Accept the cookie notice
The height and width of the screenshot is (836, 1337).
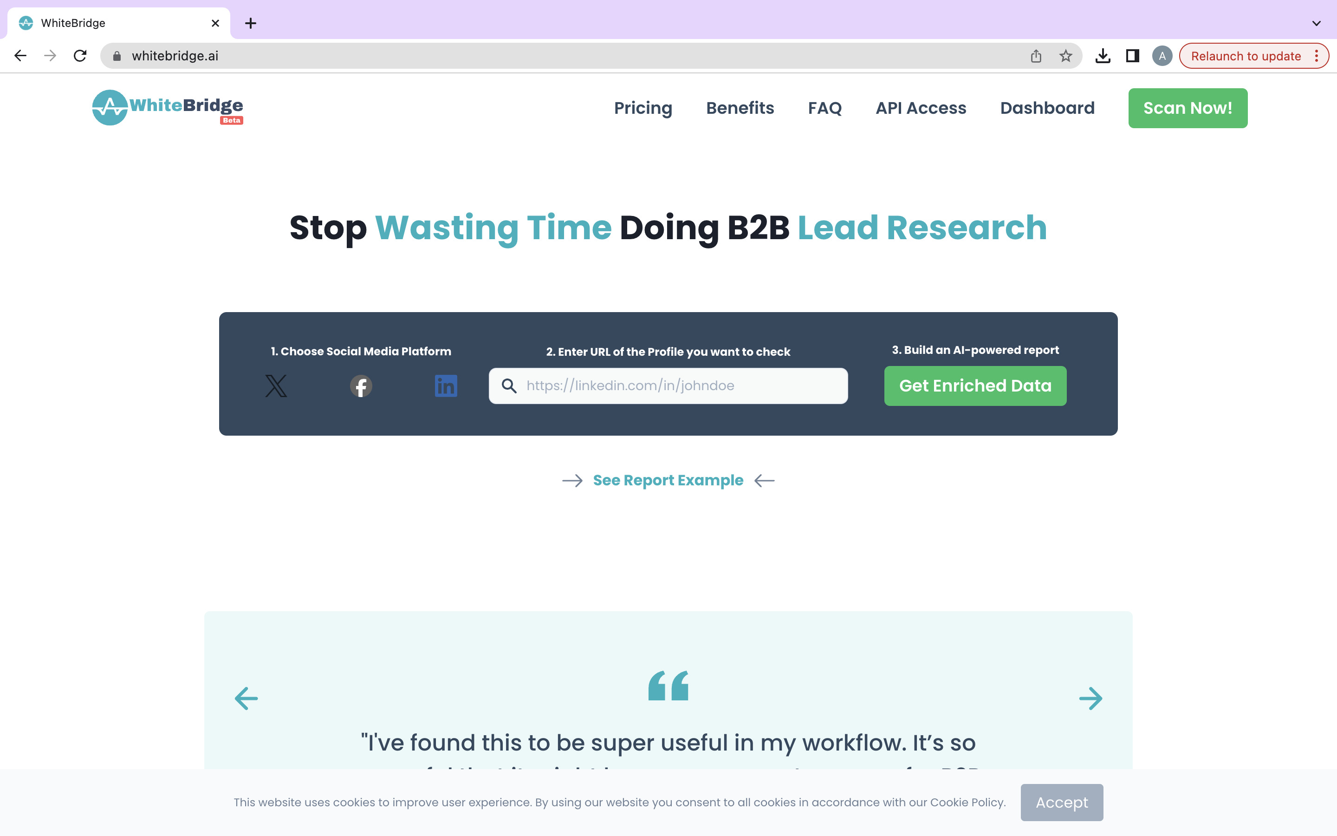[1061, 802]
